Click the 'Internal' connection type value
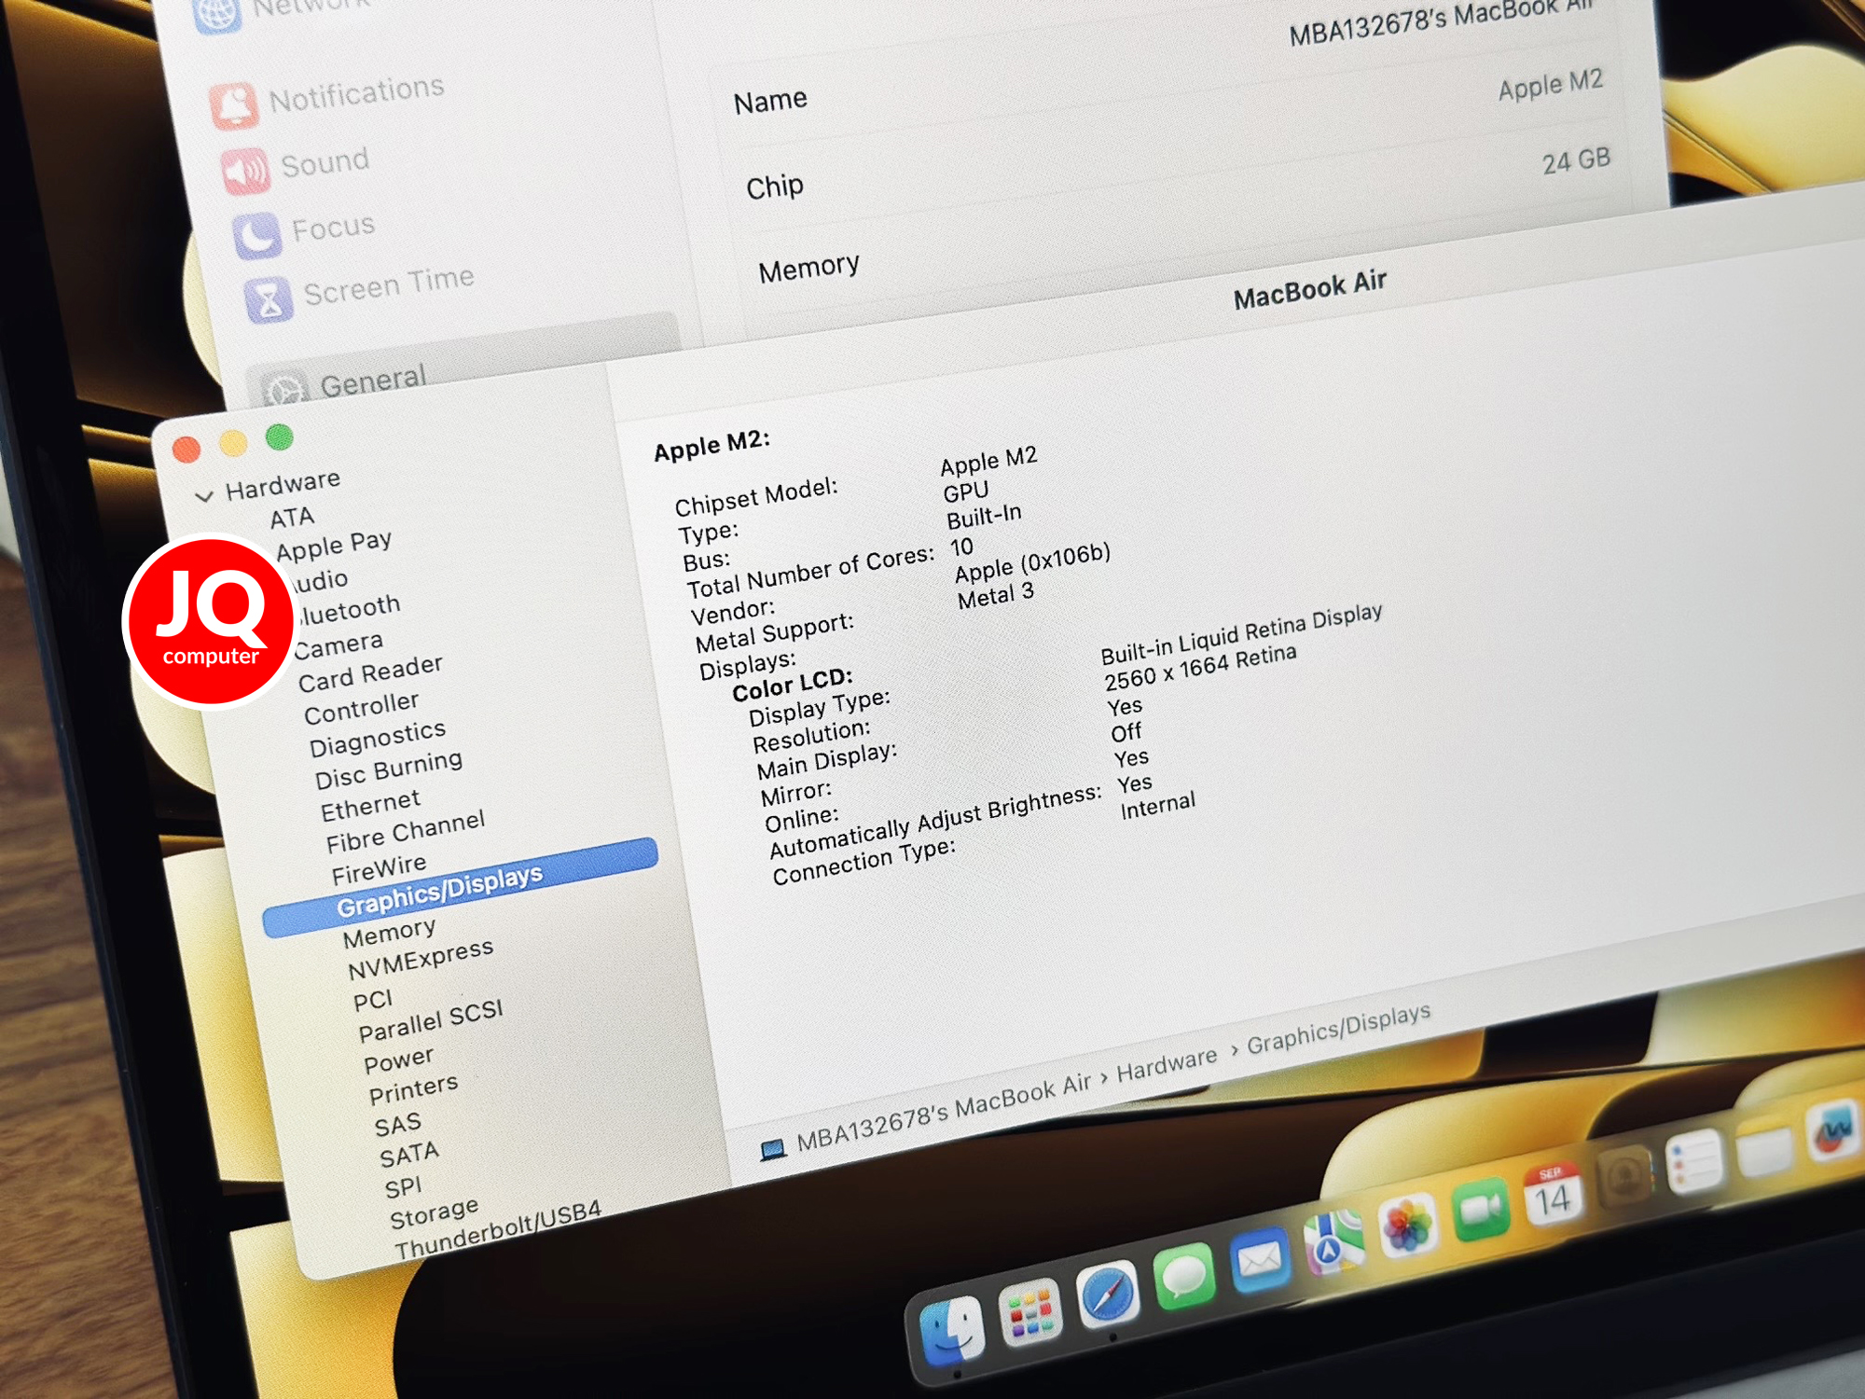The image size is (1865, 1399). tap(1157, 805)
